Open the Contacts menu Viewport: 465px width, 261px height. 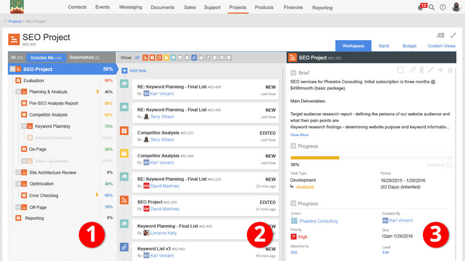point(77,7)
